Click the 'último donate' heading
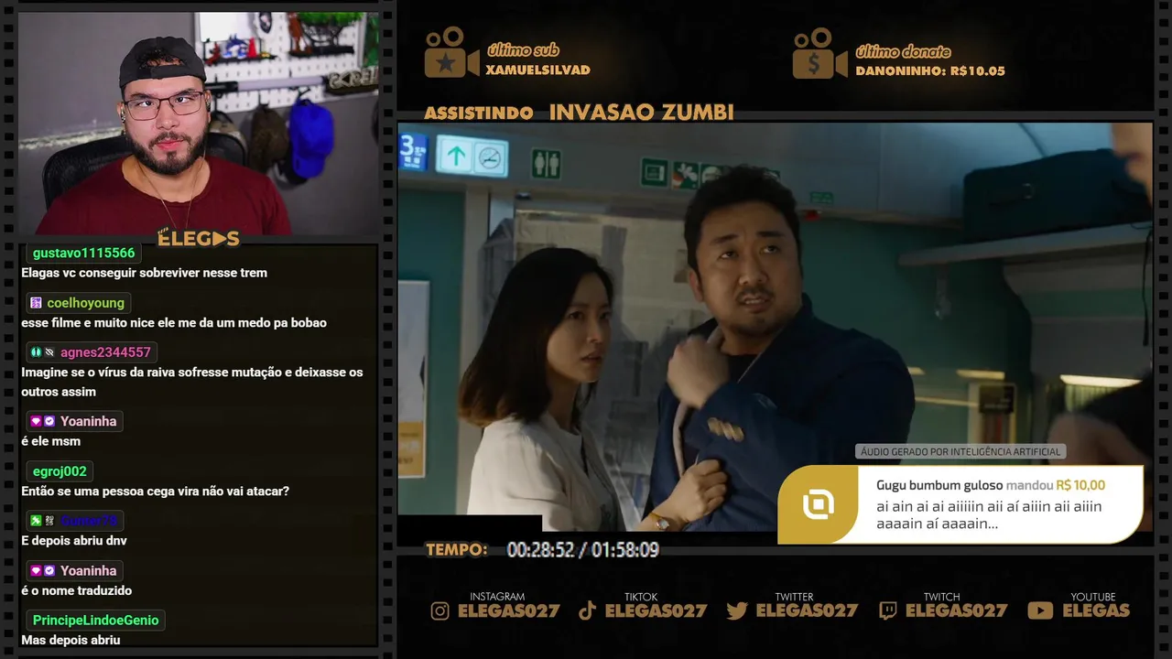The width and height of the screenshot is (1172, 659). pos(903,51)
